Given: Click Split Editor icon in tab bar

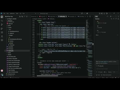Looking at the screenshot, I should click(90, 16).
